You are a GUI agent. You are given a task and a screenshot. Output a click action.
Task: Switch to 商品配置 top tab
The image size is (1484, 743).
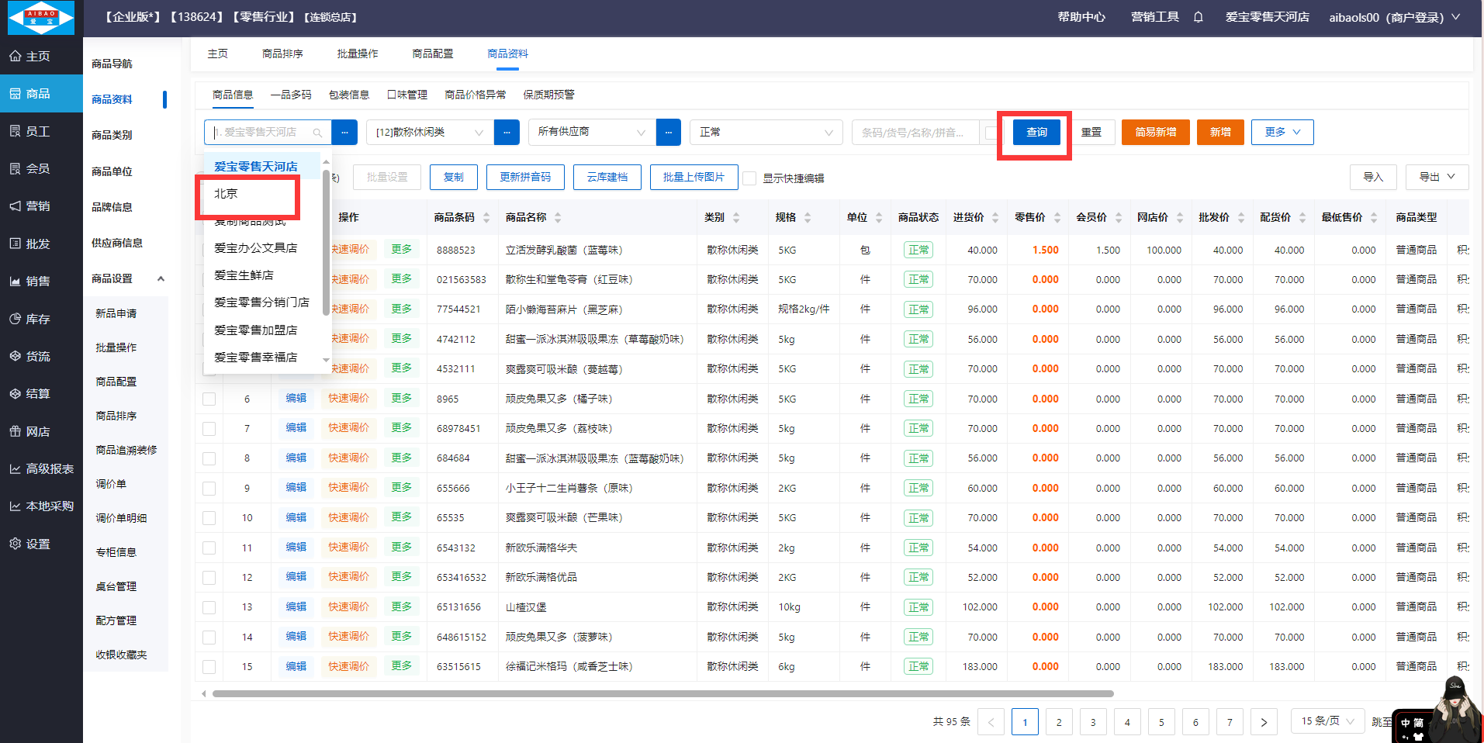pyautogui.click(x=433, y=54)
